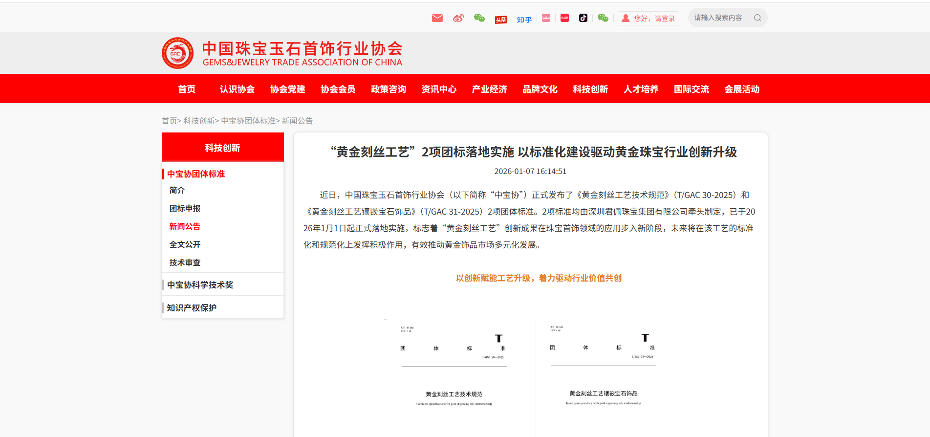The image size is (930, 437).
Task: Open the Toutiao 头条 icon
Action: [x=501, y=20]
